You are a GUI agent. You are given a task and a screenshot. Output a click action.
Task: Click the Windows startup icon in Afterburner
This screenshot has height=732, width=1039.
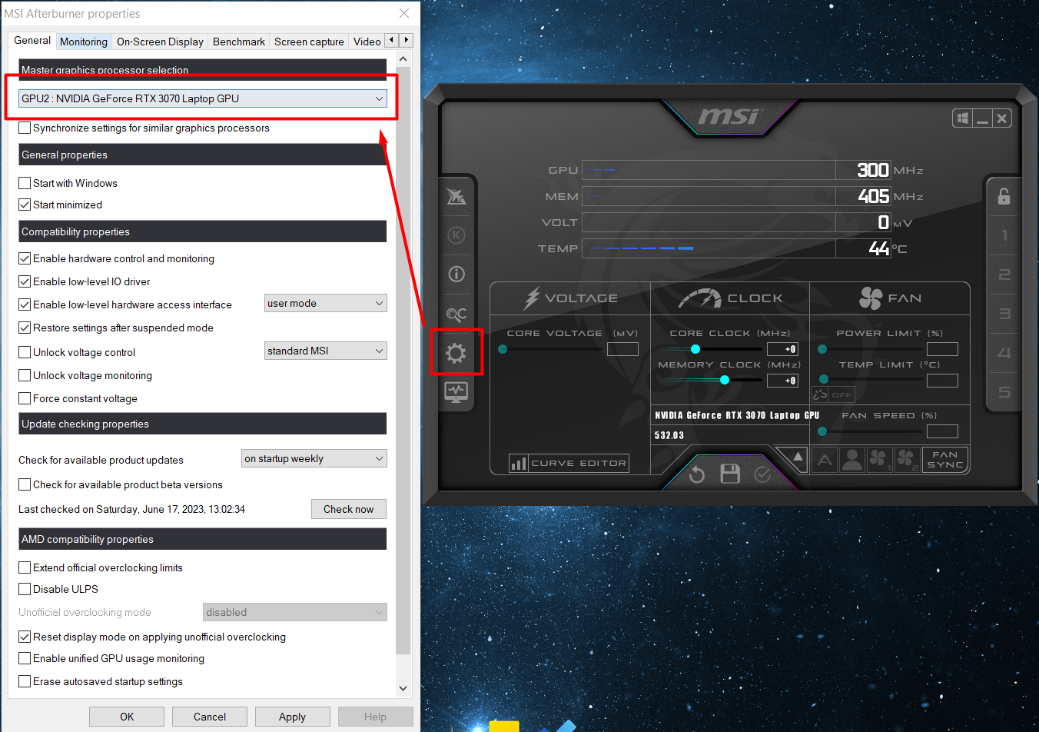tap(962, 118)
